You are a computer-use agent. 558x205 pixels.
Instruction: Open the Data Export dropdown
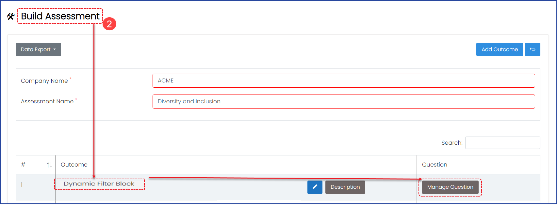coord(38,49)
